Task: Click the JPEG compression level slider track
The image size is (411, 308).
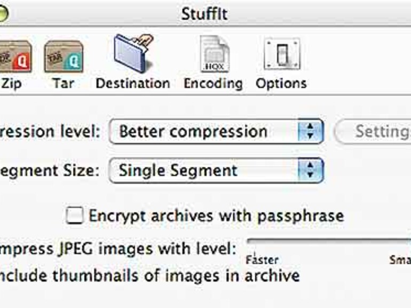Action: pyautogui.click(x=328, y=242)
